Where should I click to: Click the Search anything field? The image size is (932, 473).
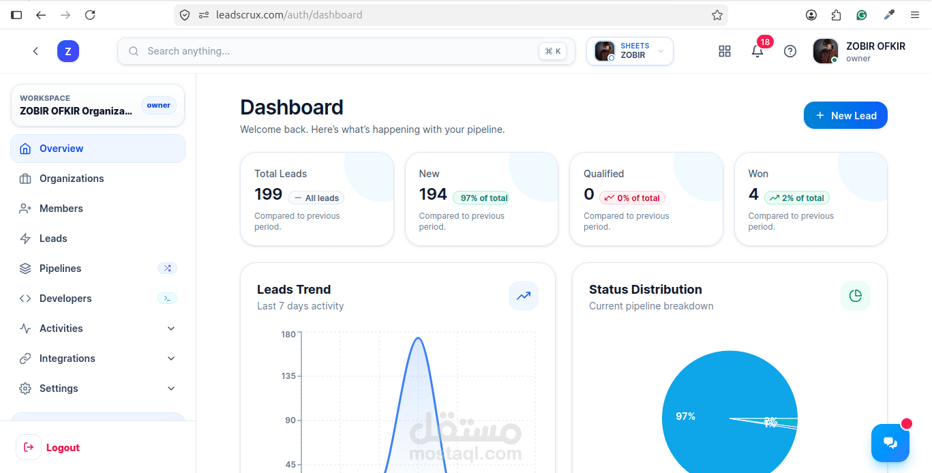pos(346,51)
